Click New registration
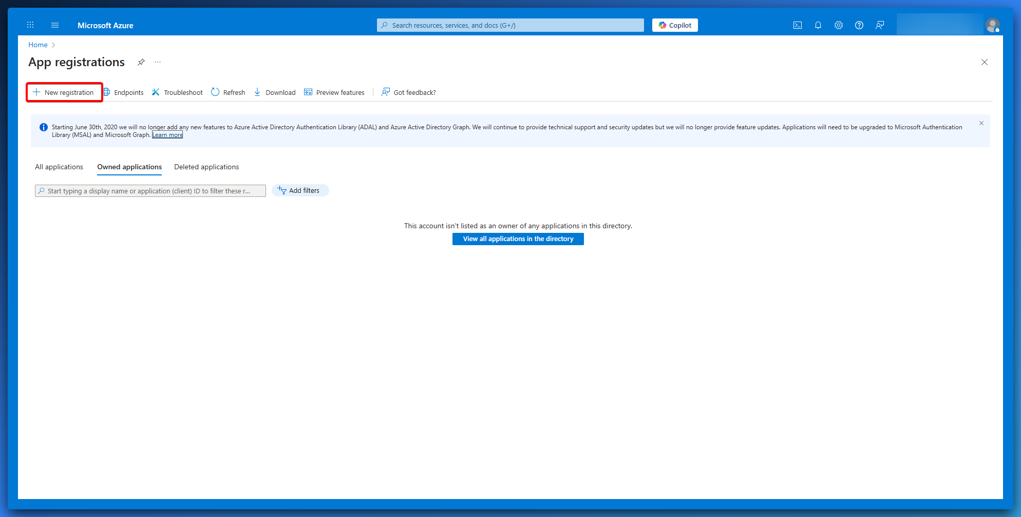1021x517 pixels. [x=64, y=92]
